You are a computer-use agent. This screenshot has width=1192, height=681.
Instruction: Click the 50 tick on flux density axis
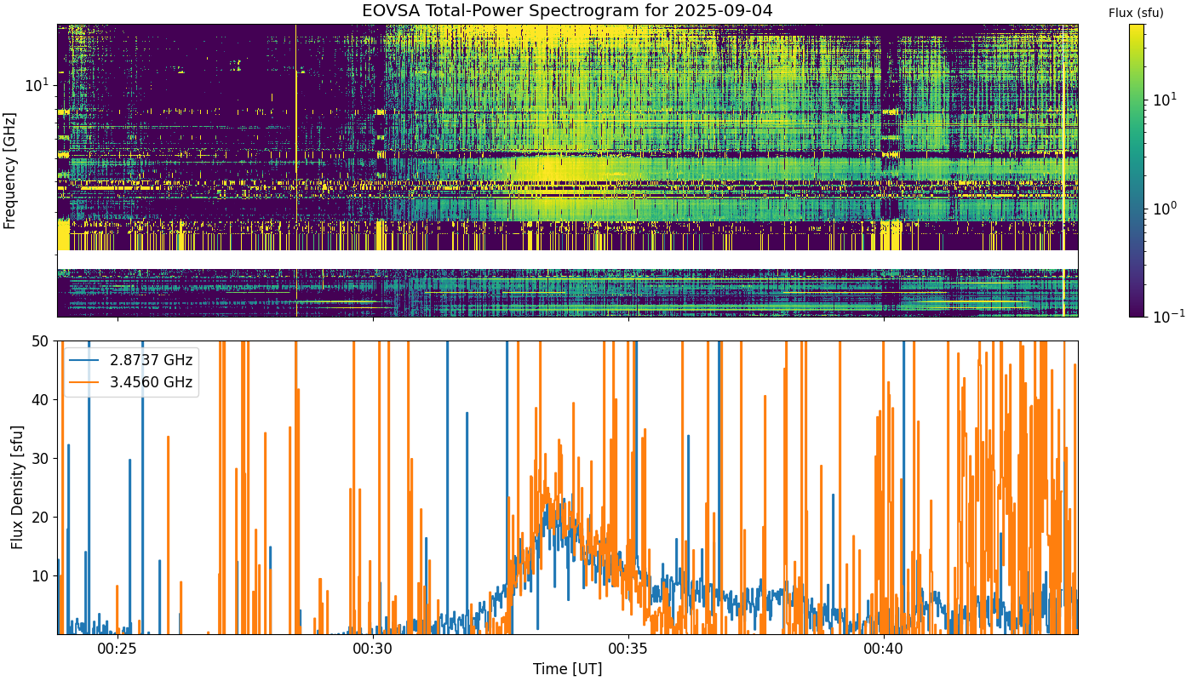pyautogui.click(x=43, y=341)
